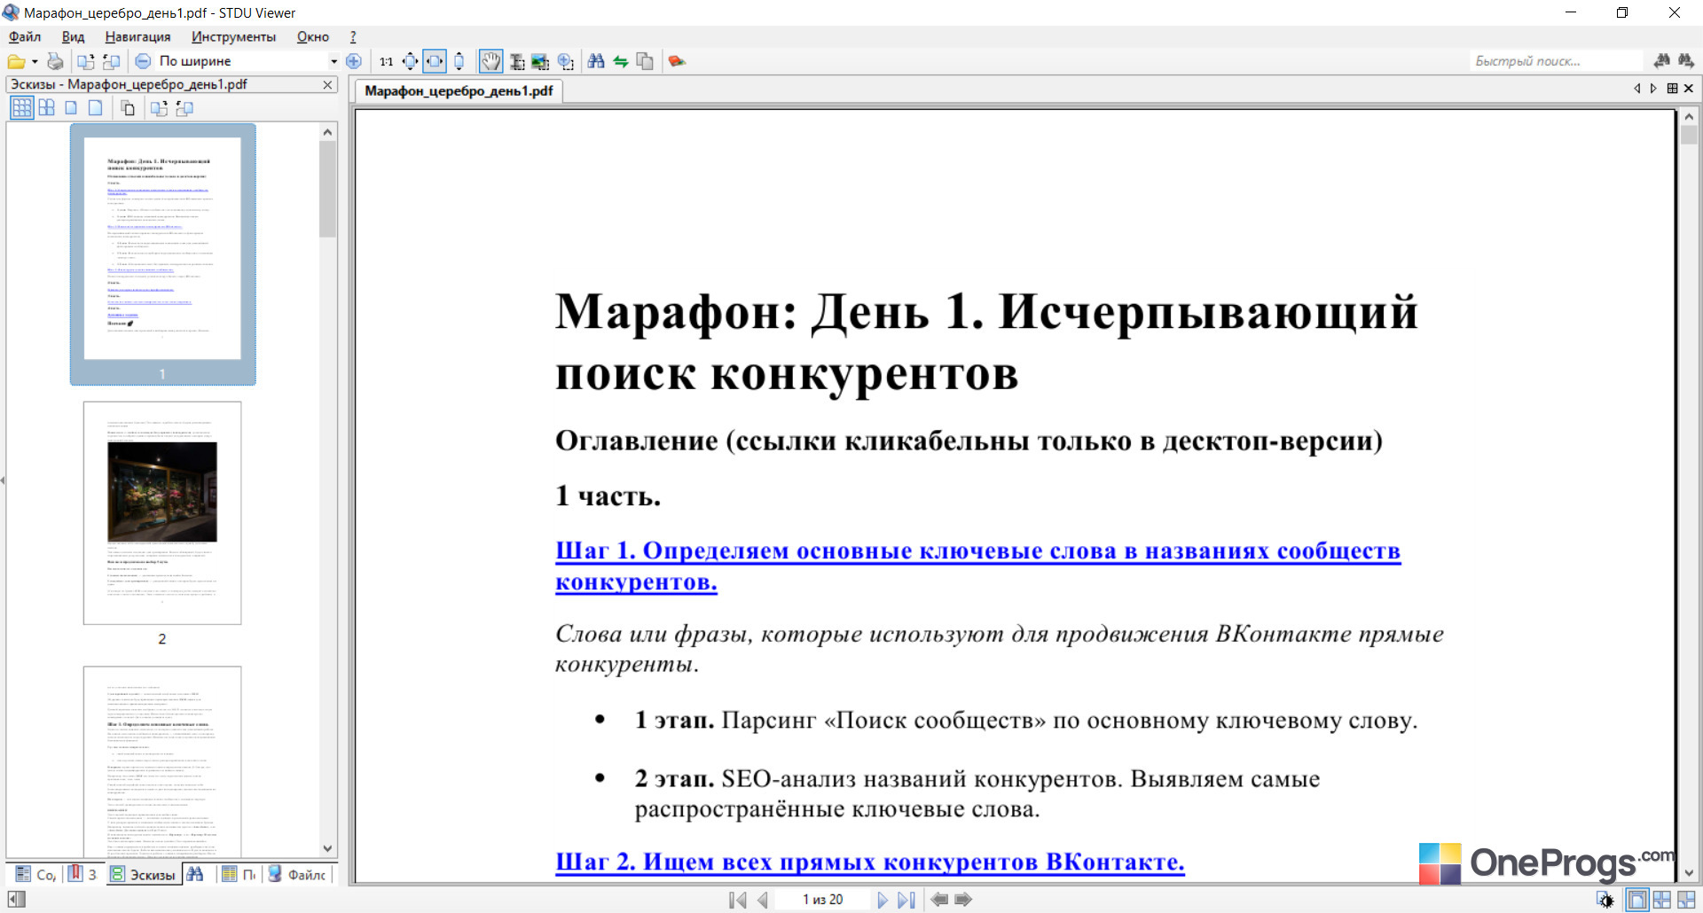Click the thumbnails panel scrollbar thumb
Image resolution: width=1703 pixels, height=913 pixels.
(x=327, y=189)
